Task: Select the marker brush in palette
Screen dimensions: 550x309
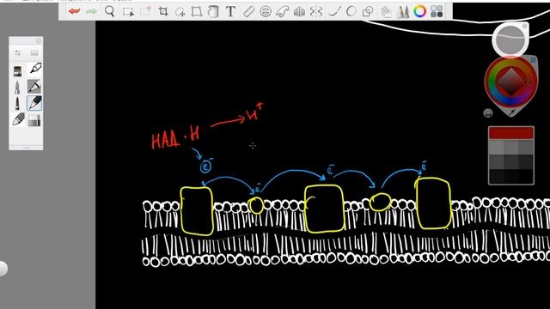Action: (34, 69)
